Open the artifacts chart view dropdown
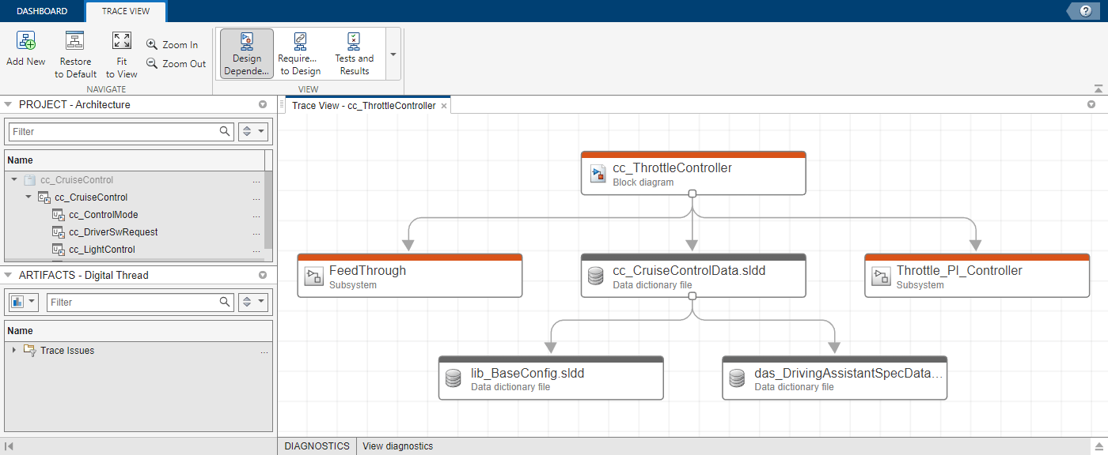The height and width of the screenshot is (455, 1108). pos(24,302)
